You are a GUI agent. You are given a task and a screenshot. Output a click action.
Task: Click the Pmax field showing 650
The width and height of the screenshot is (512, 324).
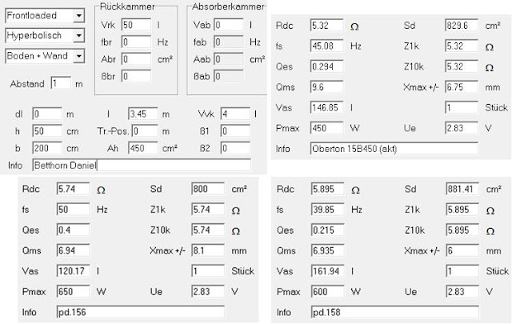73,292
